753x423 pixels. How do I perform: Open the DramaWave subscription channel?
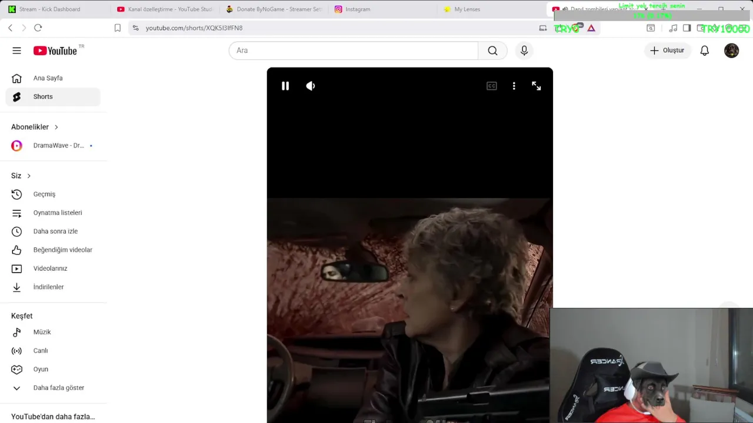click(x=53, y=145)
